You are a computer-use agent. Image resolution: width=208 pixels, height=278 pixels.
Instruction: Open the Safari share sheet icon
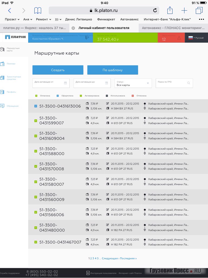[x=170, y=10]
